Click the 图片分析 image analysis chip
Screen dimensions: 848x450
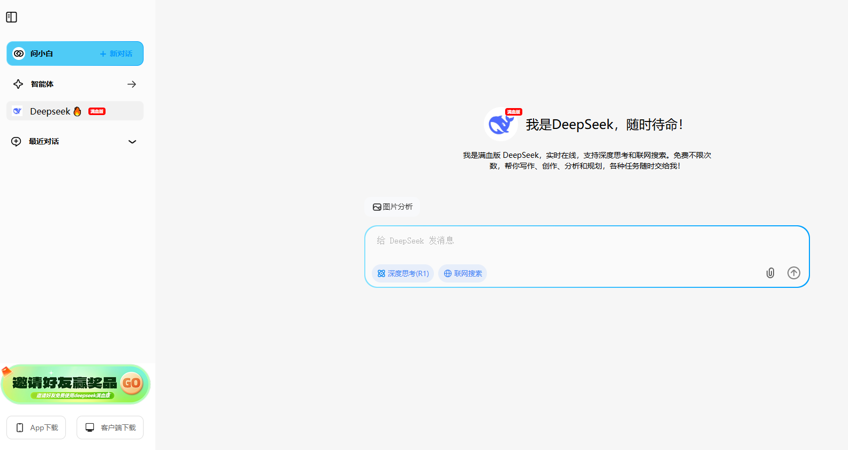pyautogui.click(x=392, y=207)
